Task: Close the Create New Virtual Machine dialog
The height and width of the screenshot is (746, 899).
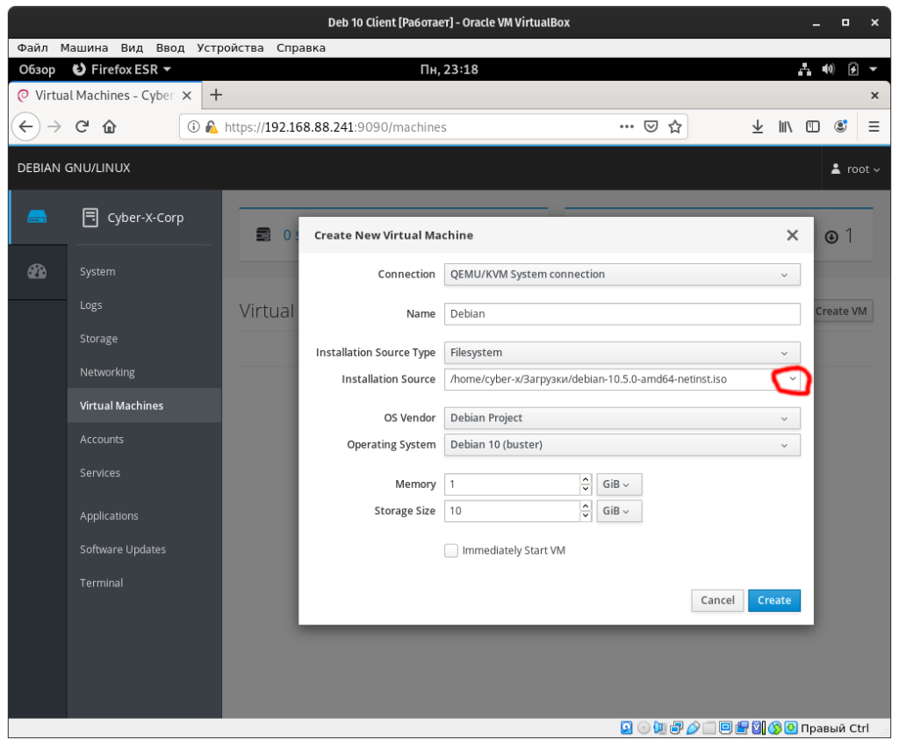Action: (792, 235)
